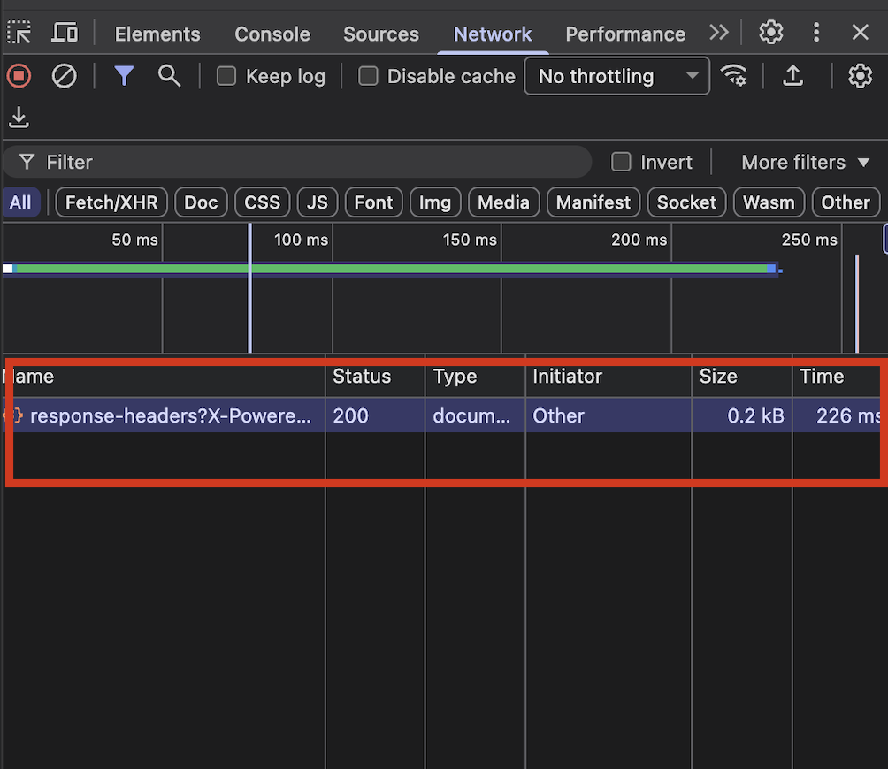Viewport: 888px width, 769px height.
Task: Enable the Keep log checkbox
Action: [x=226, y=76]
